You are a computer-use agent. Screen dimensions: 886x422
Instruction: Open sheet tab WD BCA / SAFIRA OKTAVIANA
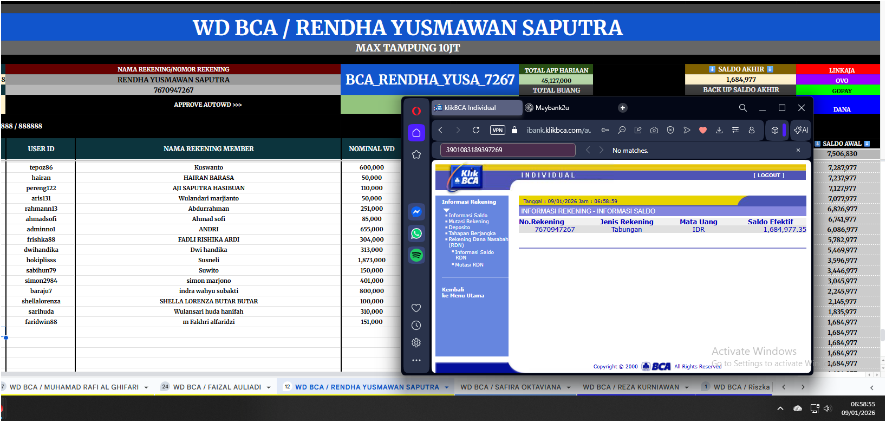click(511, 387)
